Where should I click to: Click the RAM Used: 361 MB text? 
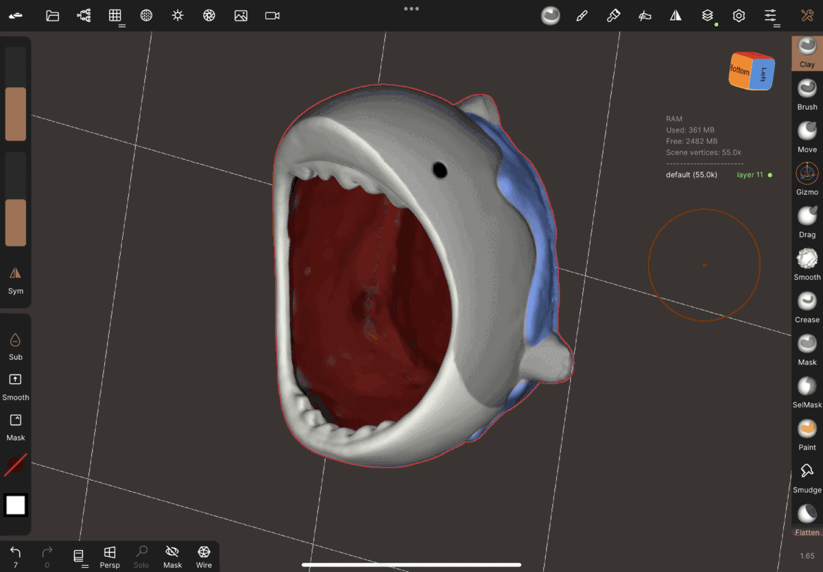pos(690,130)
